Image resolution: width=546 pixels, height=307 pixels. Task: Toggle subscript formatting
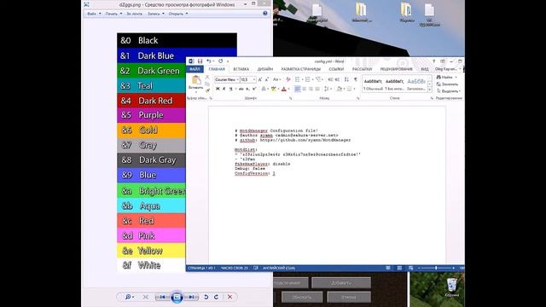click(247, 89)
